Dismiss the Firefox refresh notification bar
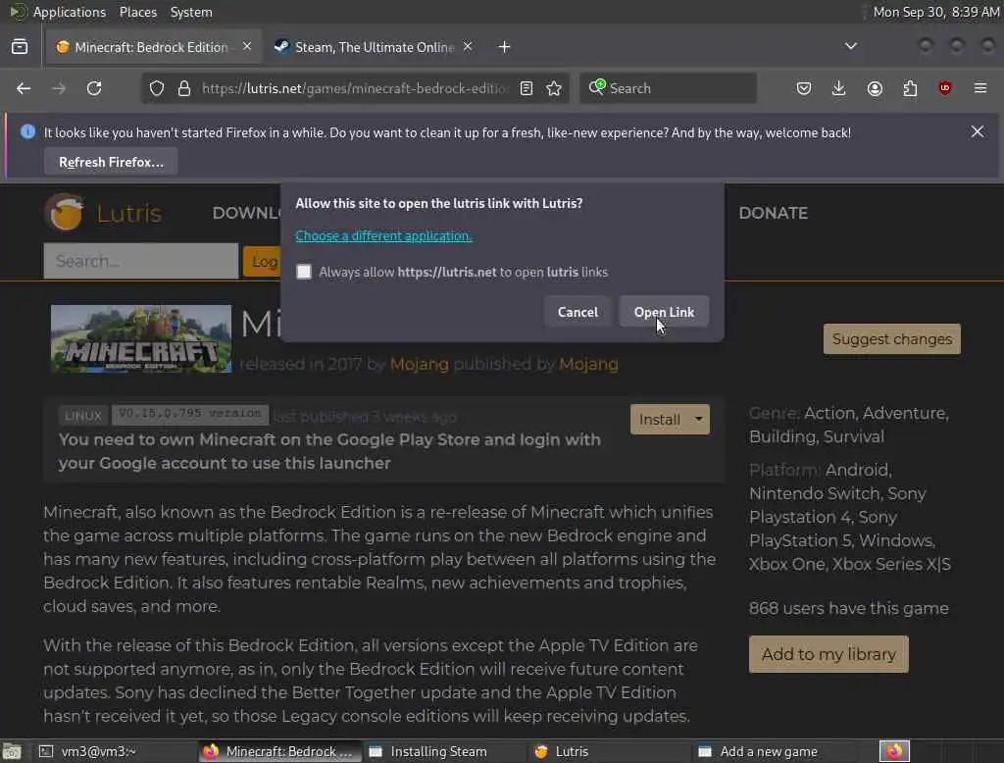1004x763 pixels. (978, 131)
